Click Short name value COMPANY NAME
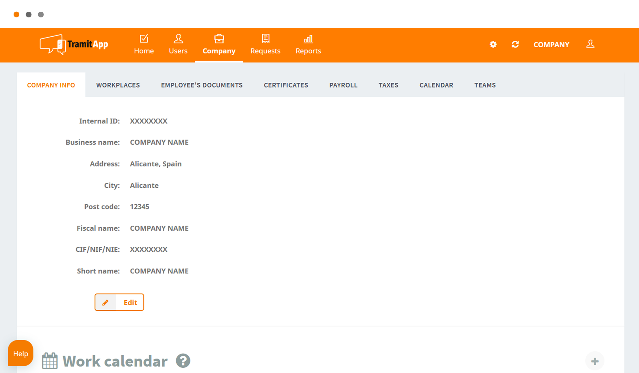Screen dimensions: 639x373 159,271
